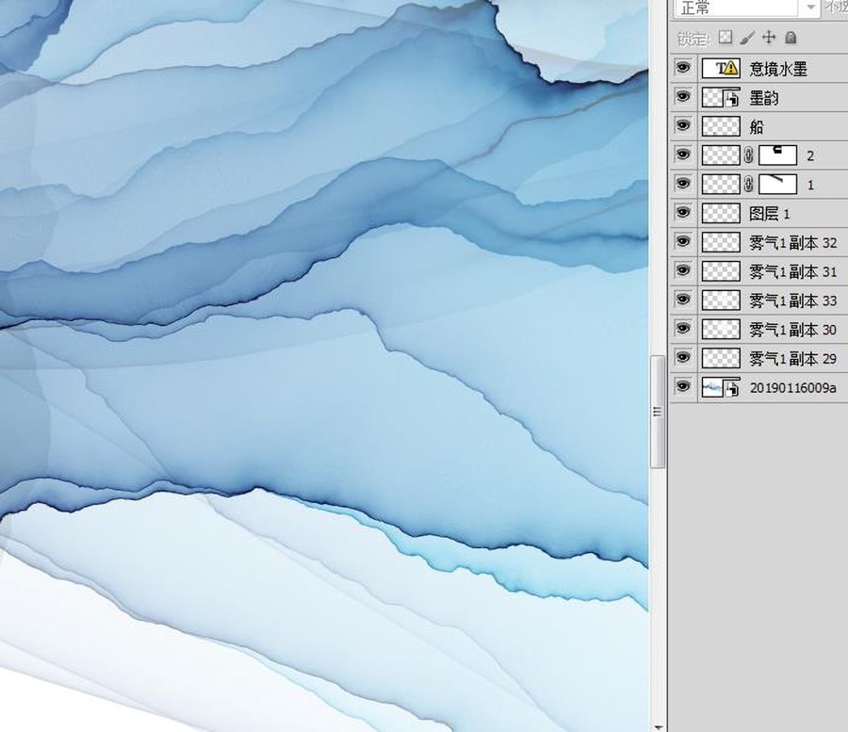Image resolution: width=848 pixels, height=732 pixels.
Task: Select the layer named 墨韵
Action: [x=763, y=98]
